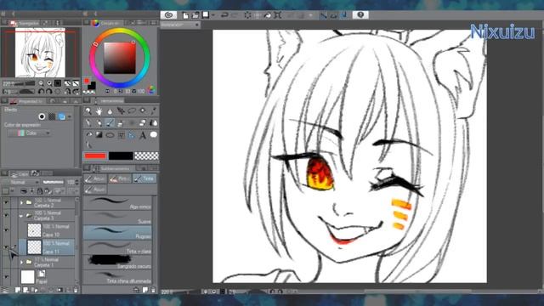
Task: Choose the Rugoso brush preset
Action: coord(117,233)
